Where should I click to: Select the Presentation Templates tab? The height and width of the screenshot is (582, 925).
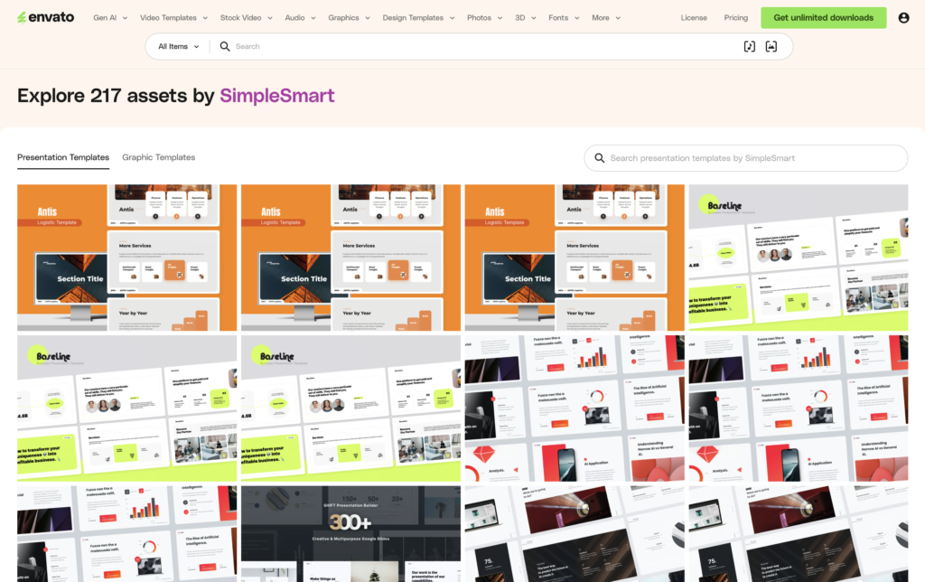63,157
